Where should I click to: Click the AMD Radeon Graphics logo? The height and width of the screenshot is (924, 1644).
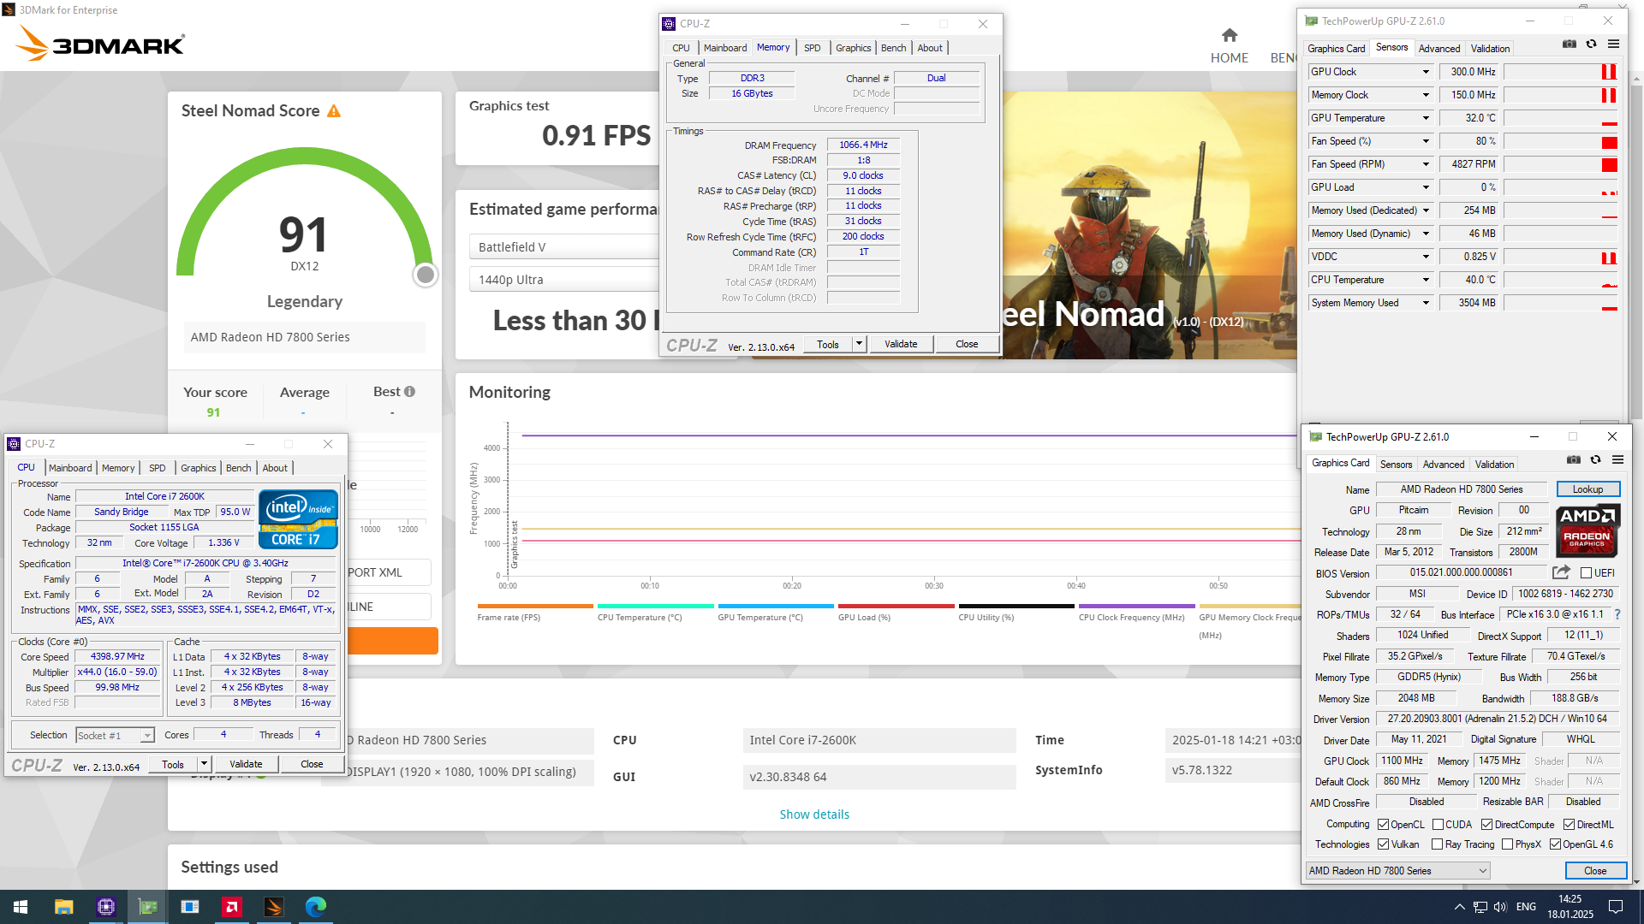[x=1587, y=530]
